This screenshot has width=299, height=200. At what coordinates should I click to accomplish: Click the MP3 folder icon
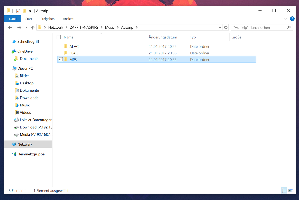click(x=66, y=59)
